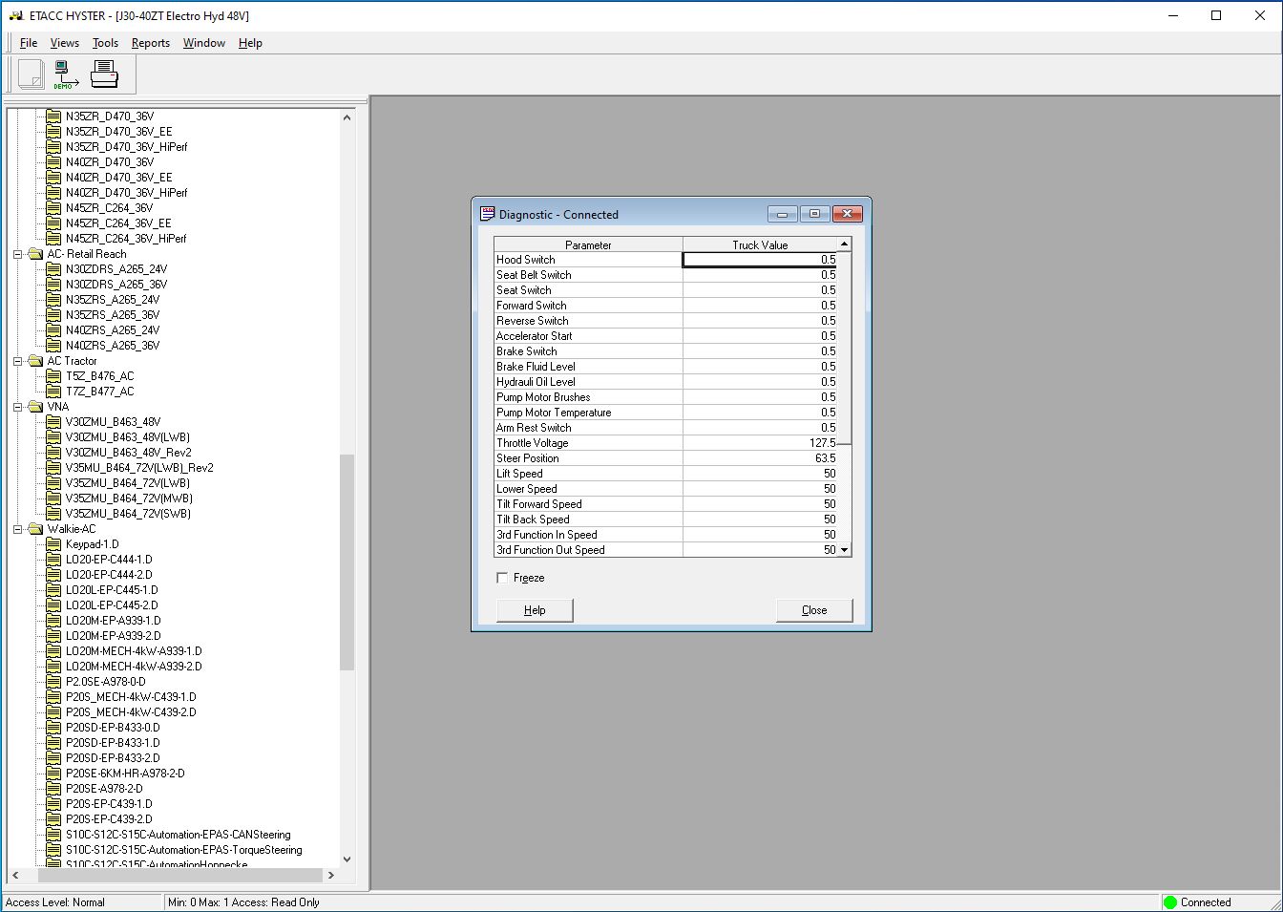Open the Views menu
Image resolution: width=1283 pixels, height=912 pixels.
click(65, 43)
